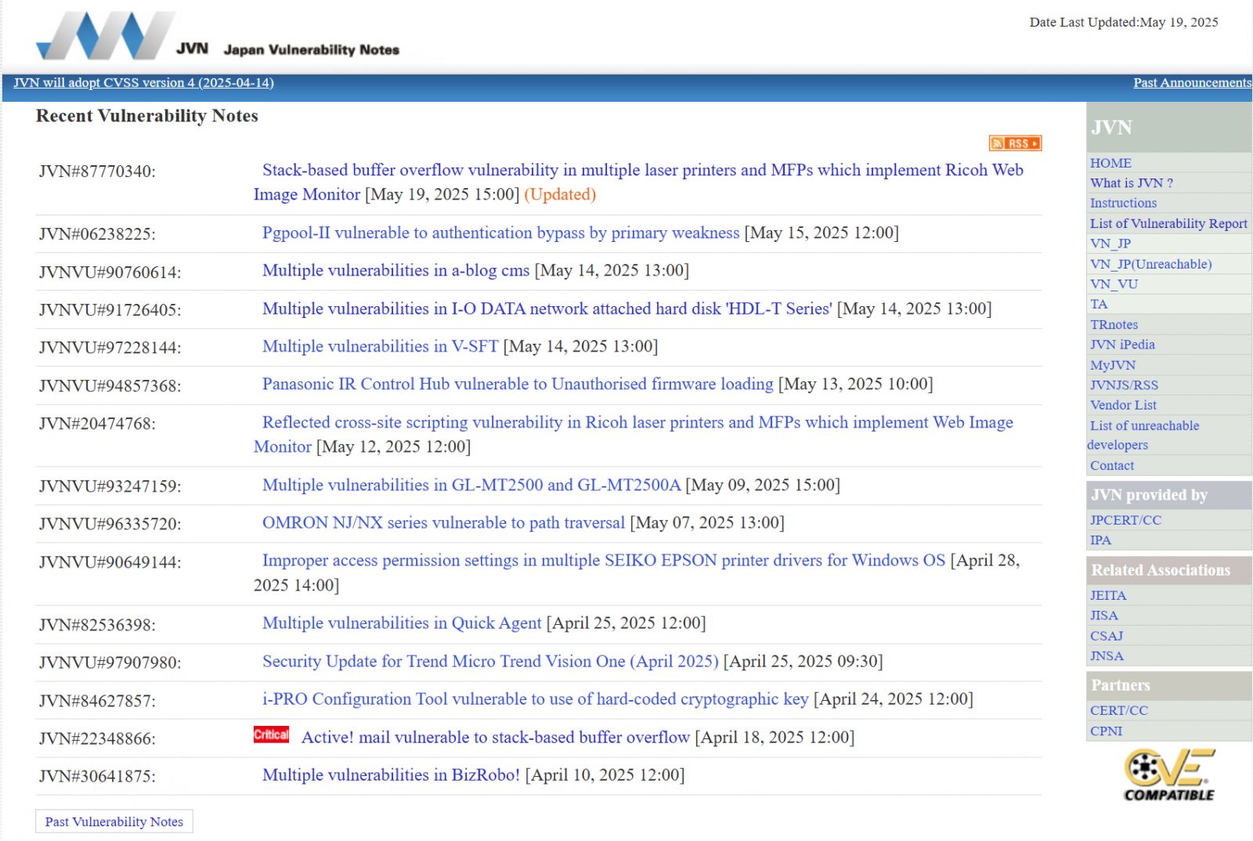Image resolution: width=1253 pixels, height=841 pixels.
Task: Click the JVN logo image
Action: coord(218,36)
